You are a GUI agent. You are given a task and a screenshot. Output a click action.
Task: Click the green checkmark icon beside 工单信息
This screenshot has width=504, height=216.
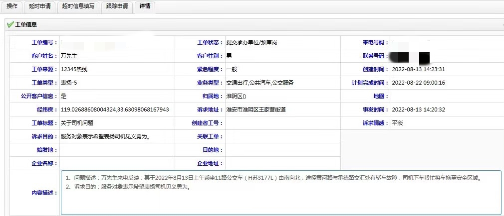10,24
